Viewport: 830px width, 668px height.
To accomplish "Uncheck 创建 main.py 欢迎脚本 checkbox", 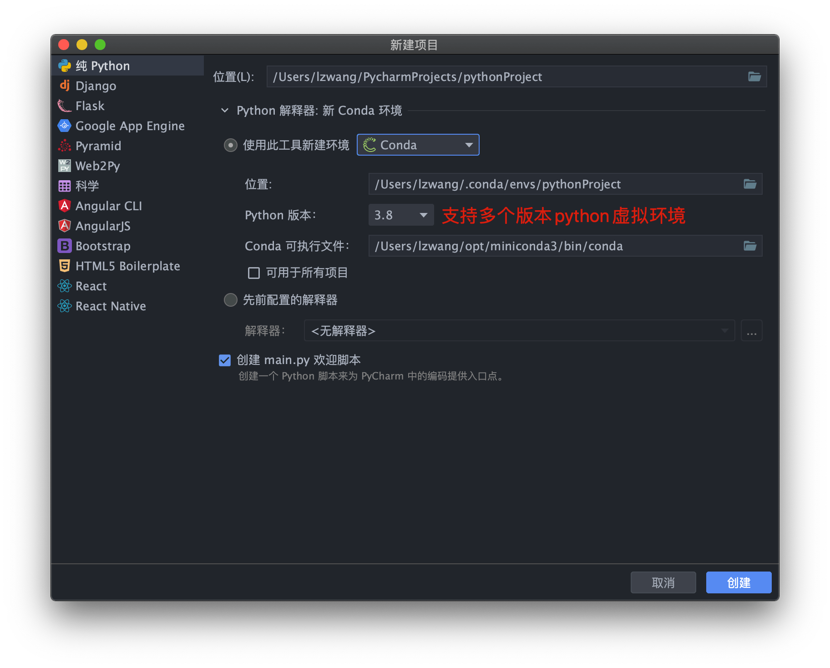I will click(225, 360).
